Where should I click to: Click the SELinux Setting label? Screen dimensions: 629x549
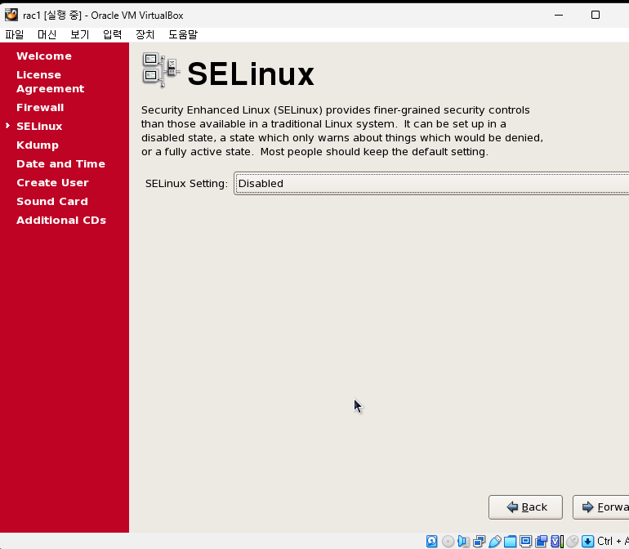coord(186,183)
